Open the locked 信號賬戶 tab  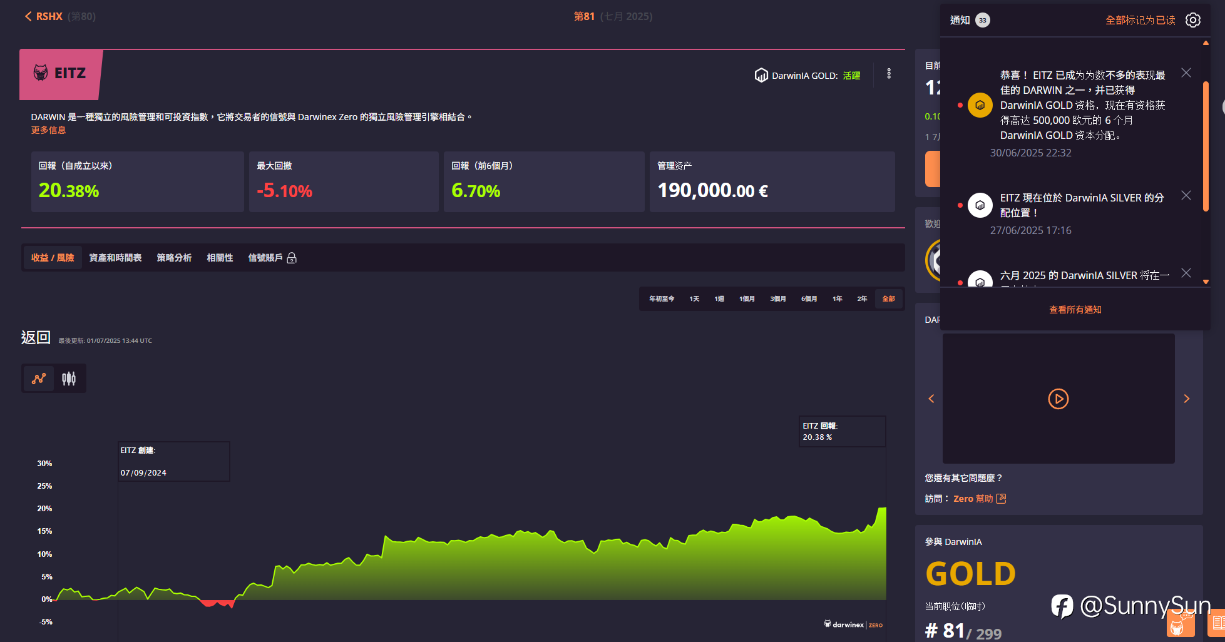point(272,258)
